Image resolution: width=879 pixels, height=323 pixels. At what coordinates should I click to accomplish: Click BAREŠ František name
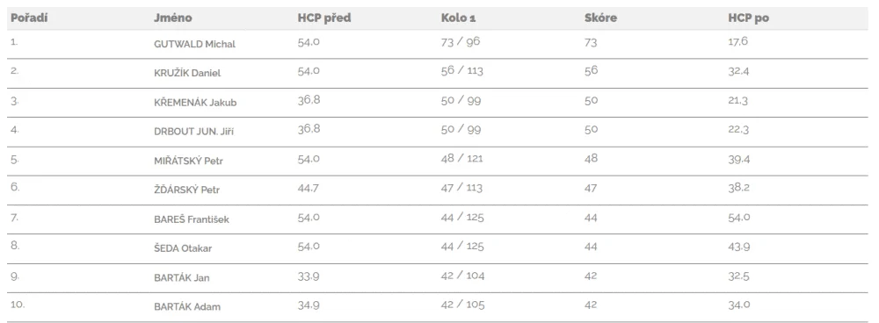pyautogui.click(x=192, y=219)
